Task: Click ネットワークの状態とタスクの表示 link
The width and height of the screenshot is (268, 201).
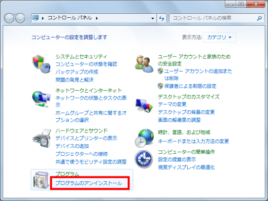Action: (91, 101)
